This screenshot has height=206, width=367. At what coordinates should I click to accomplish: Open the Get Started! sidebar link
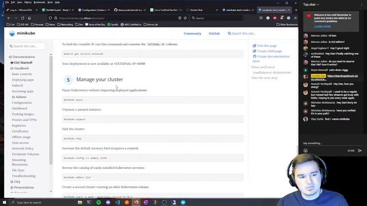23,62
